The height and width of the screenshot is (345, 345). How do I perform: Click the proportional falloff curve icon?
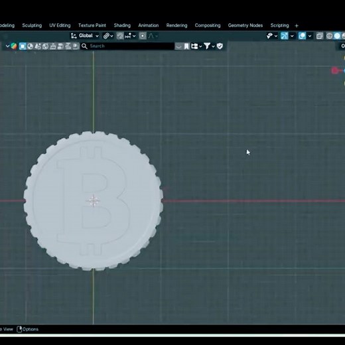[151, 36]
